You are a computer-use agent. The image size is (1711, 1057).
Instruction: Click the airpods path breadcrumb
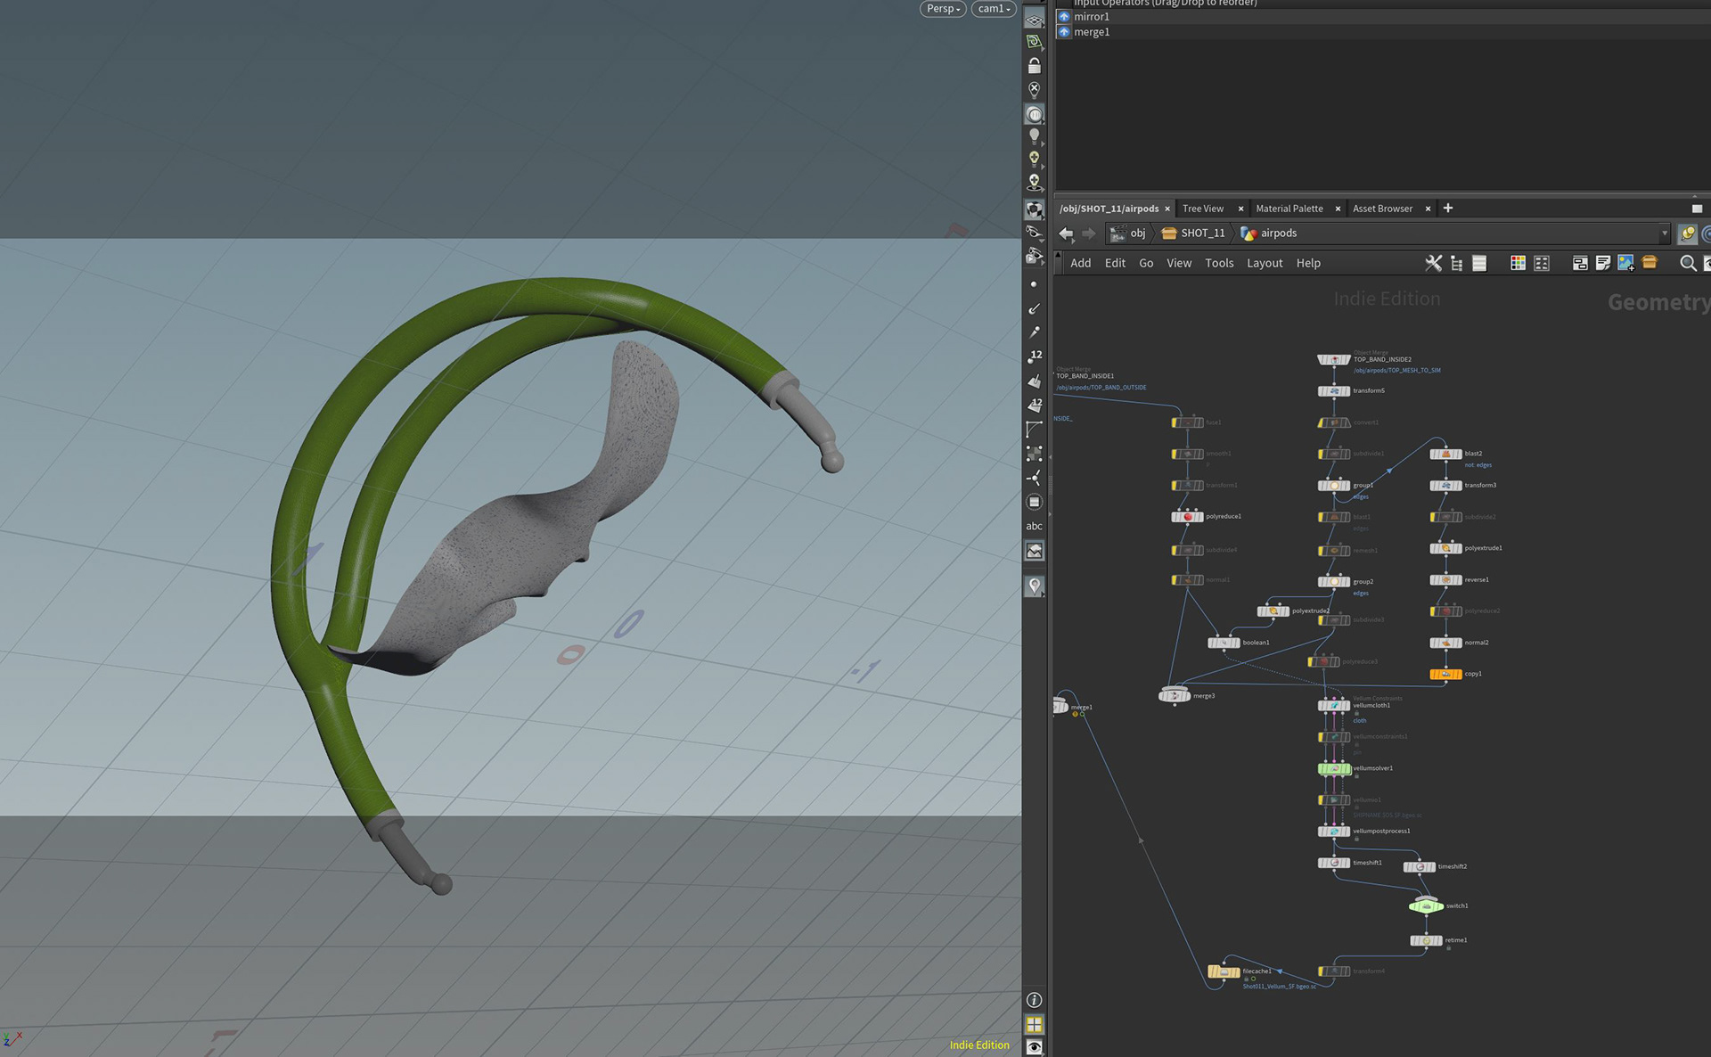click(x=1269, y=234)
